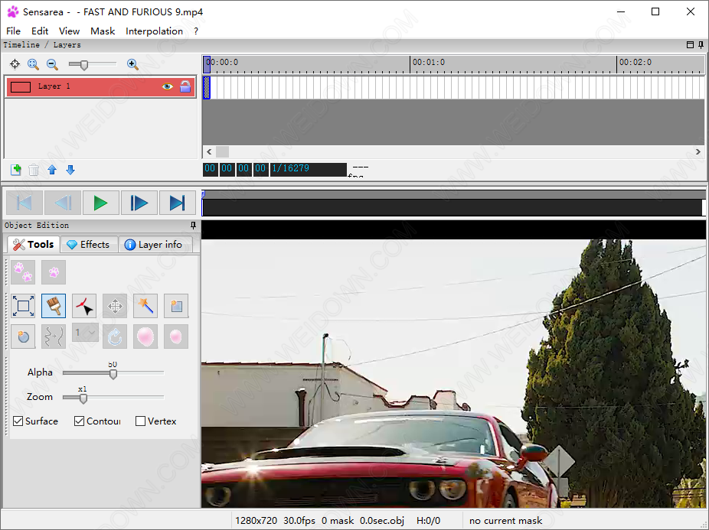Screen dimensions: 709x530
Task: Select the move cross-arrows tool
Action: 115,306
